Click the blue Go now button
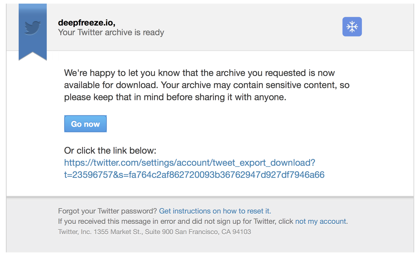The width and height of the screenshot is (419, 258). 85,124
